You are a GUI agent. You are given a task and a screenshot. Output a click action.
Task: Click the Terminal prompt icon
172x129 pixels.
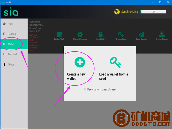pyautogui.click(x=5, y=54)
